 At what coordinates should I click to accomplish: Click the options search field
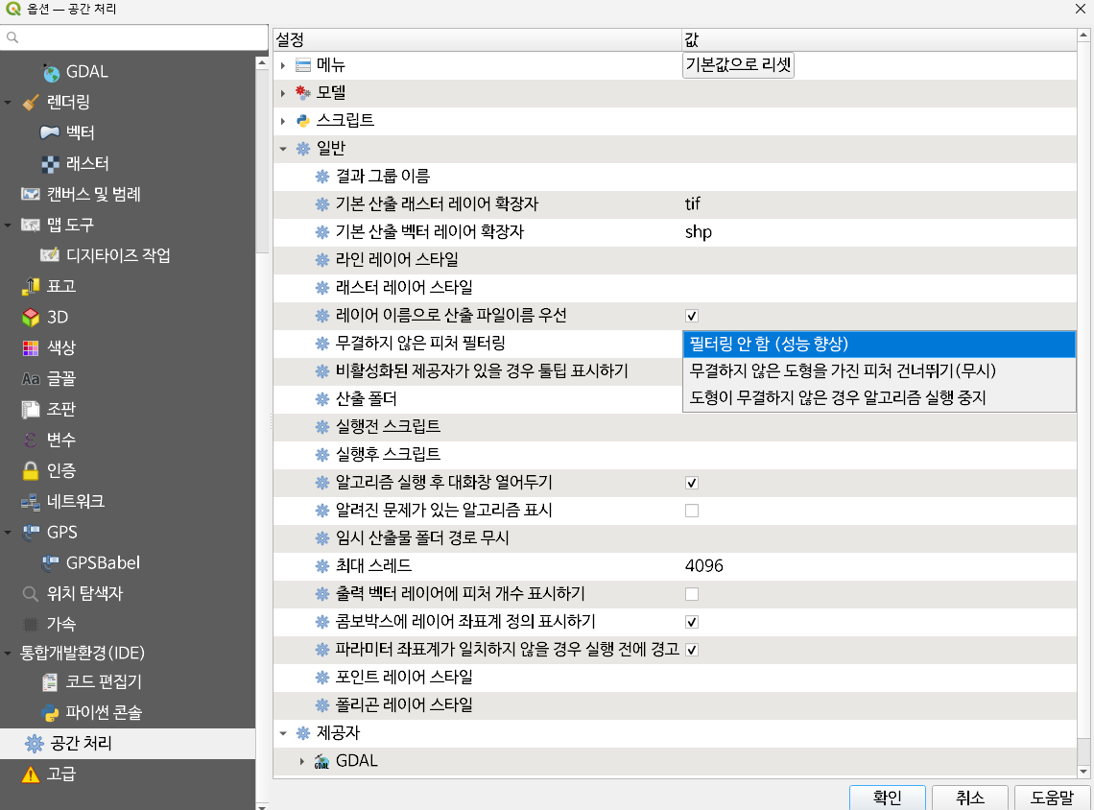(134, 37)
